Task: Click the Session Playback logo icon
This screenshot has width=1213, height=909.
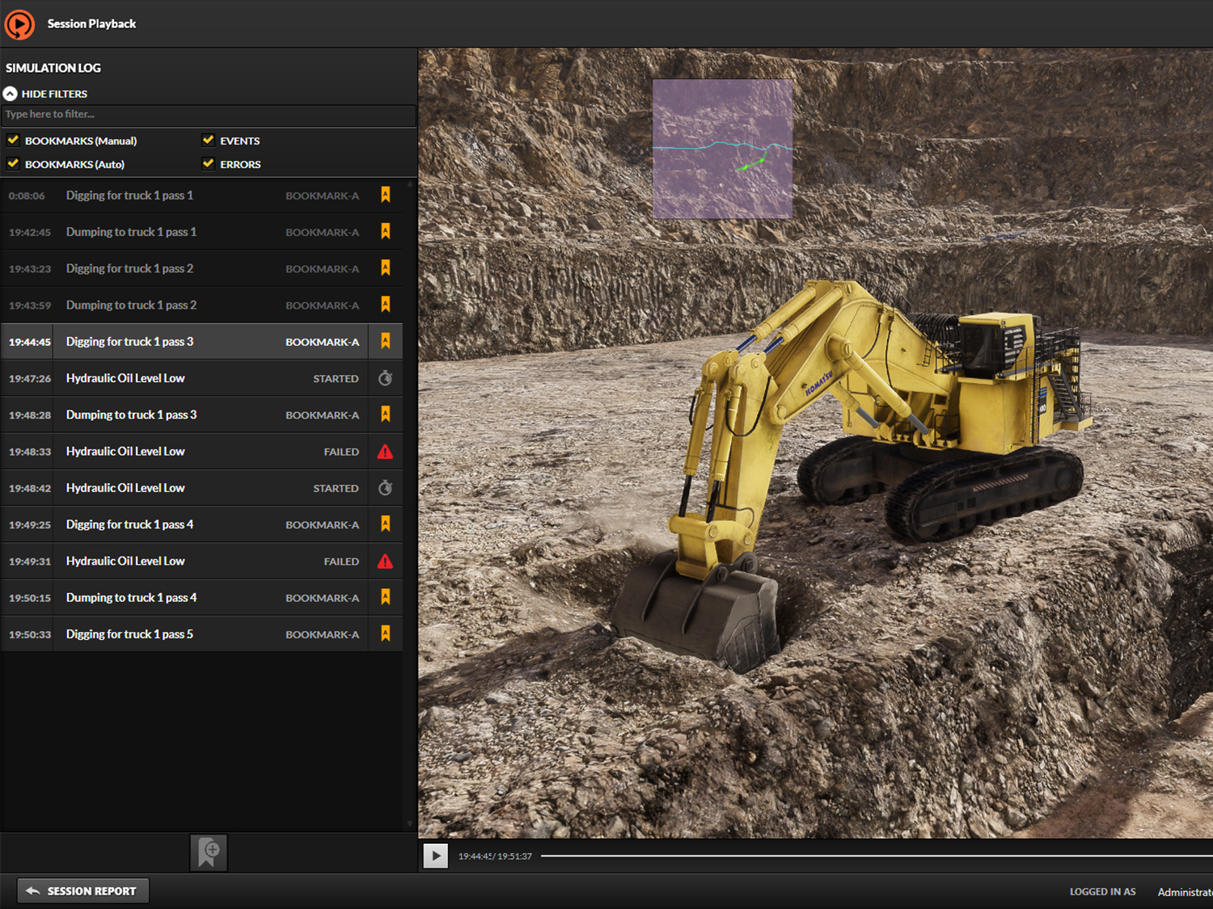Action: click(19, 24)
